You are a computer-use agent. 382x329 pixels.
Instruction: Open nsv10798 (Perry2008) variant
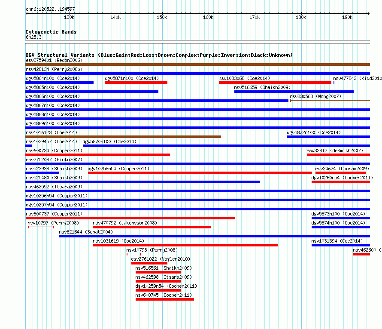click(152, 250)
